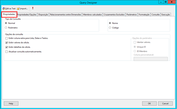
Task: Switch to the Propriedades/Opções tab
Action: (27, 15)
